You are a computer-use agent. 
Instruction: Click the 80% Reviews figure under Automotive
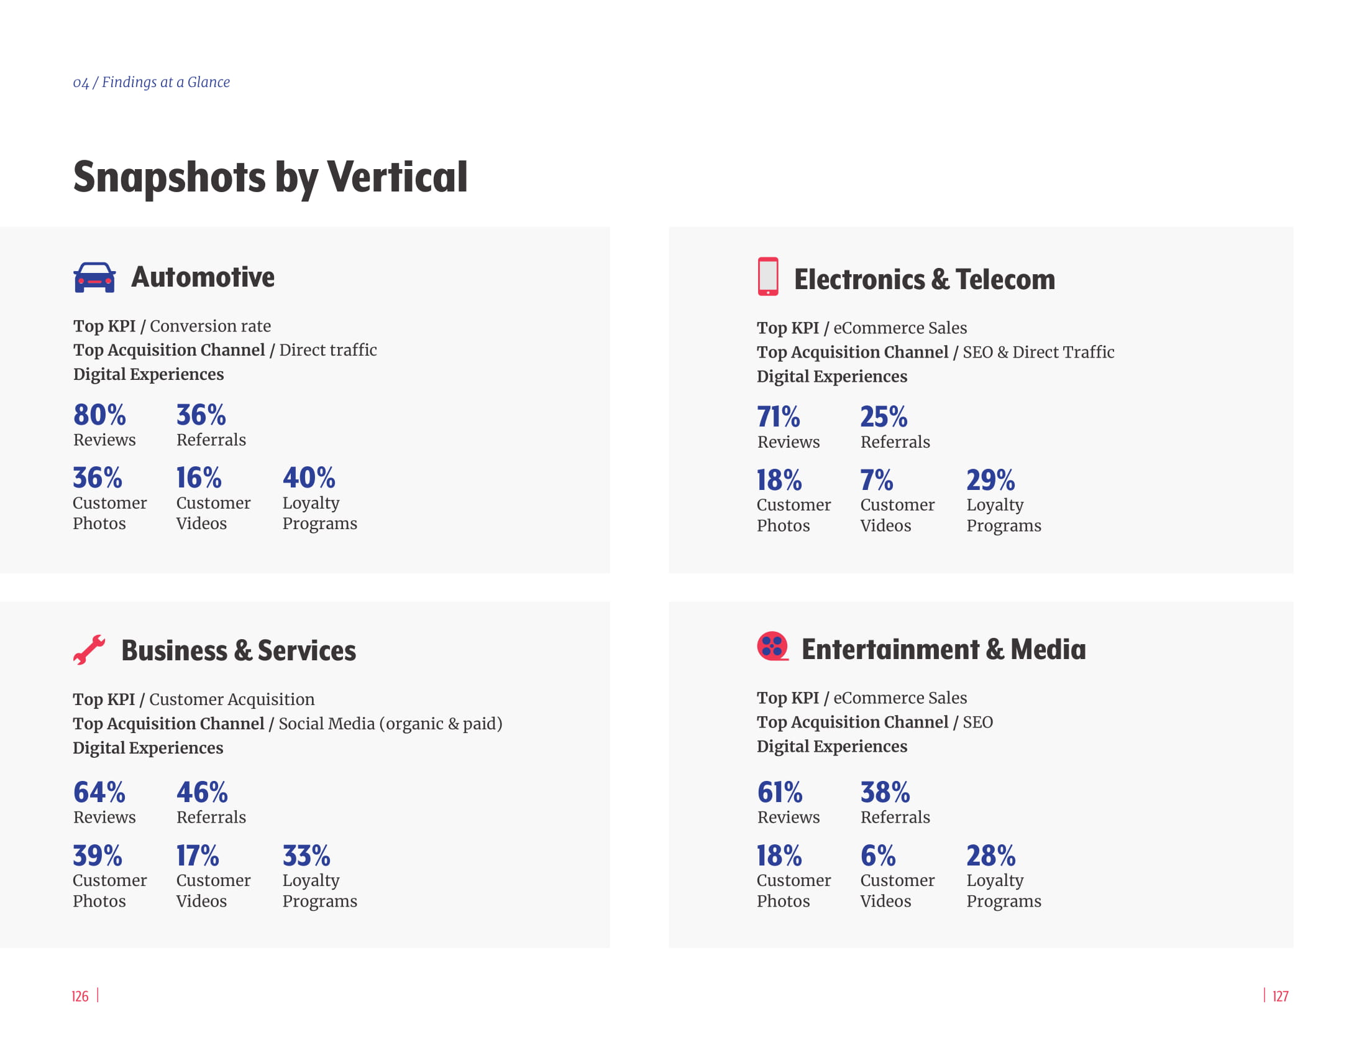pyautogui.click(x=99, y=415)
